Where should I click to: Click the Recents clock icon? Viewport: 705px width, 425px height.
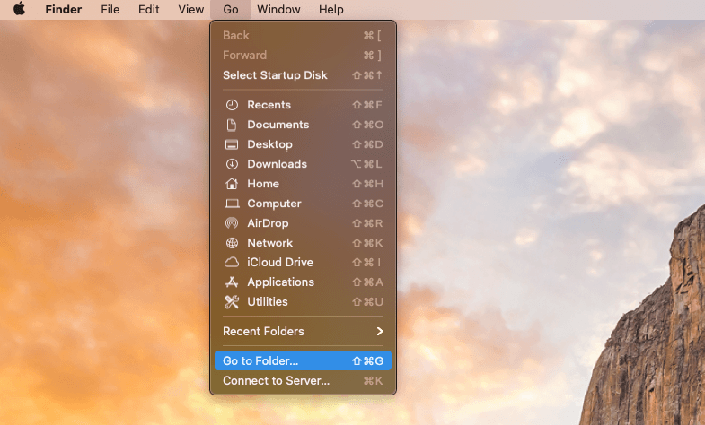[x=232, y=105]
